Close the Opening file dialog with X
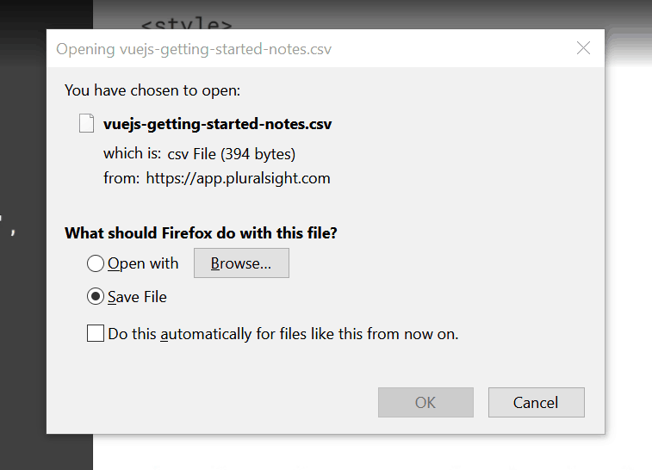The height and width of the screenshot is (470, 652). pyautogui.click(x=583, y=48)
